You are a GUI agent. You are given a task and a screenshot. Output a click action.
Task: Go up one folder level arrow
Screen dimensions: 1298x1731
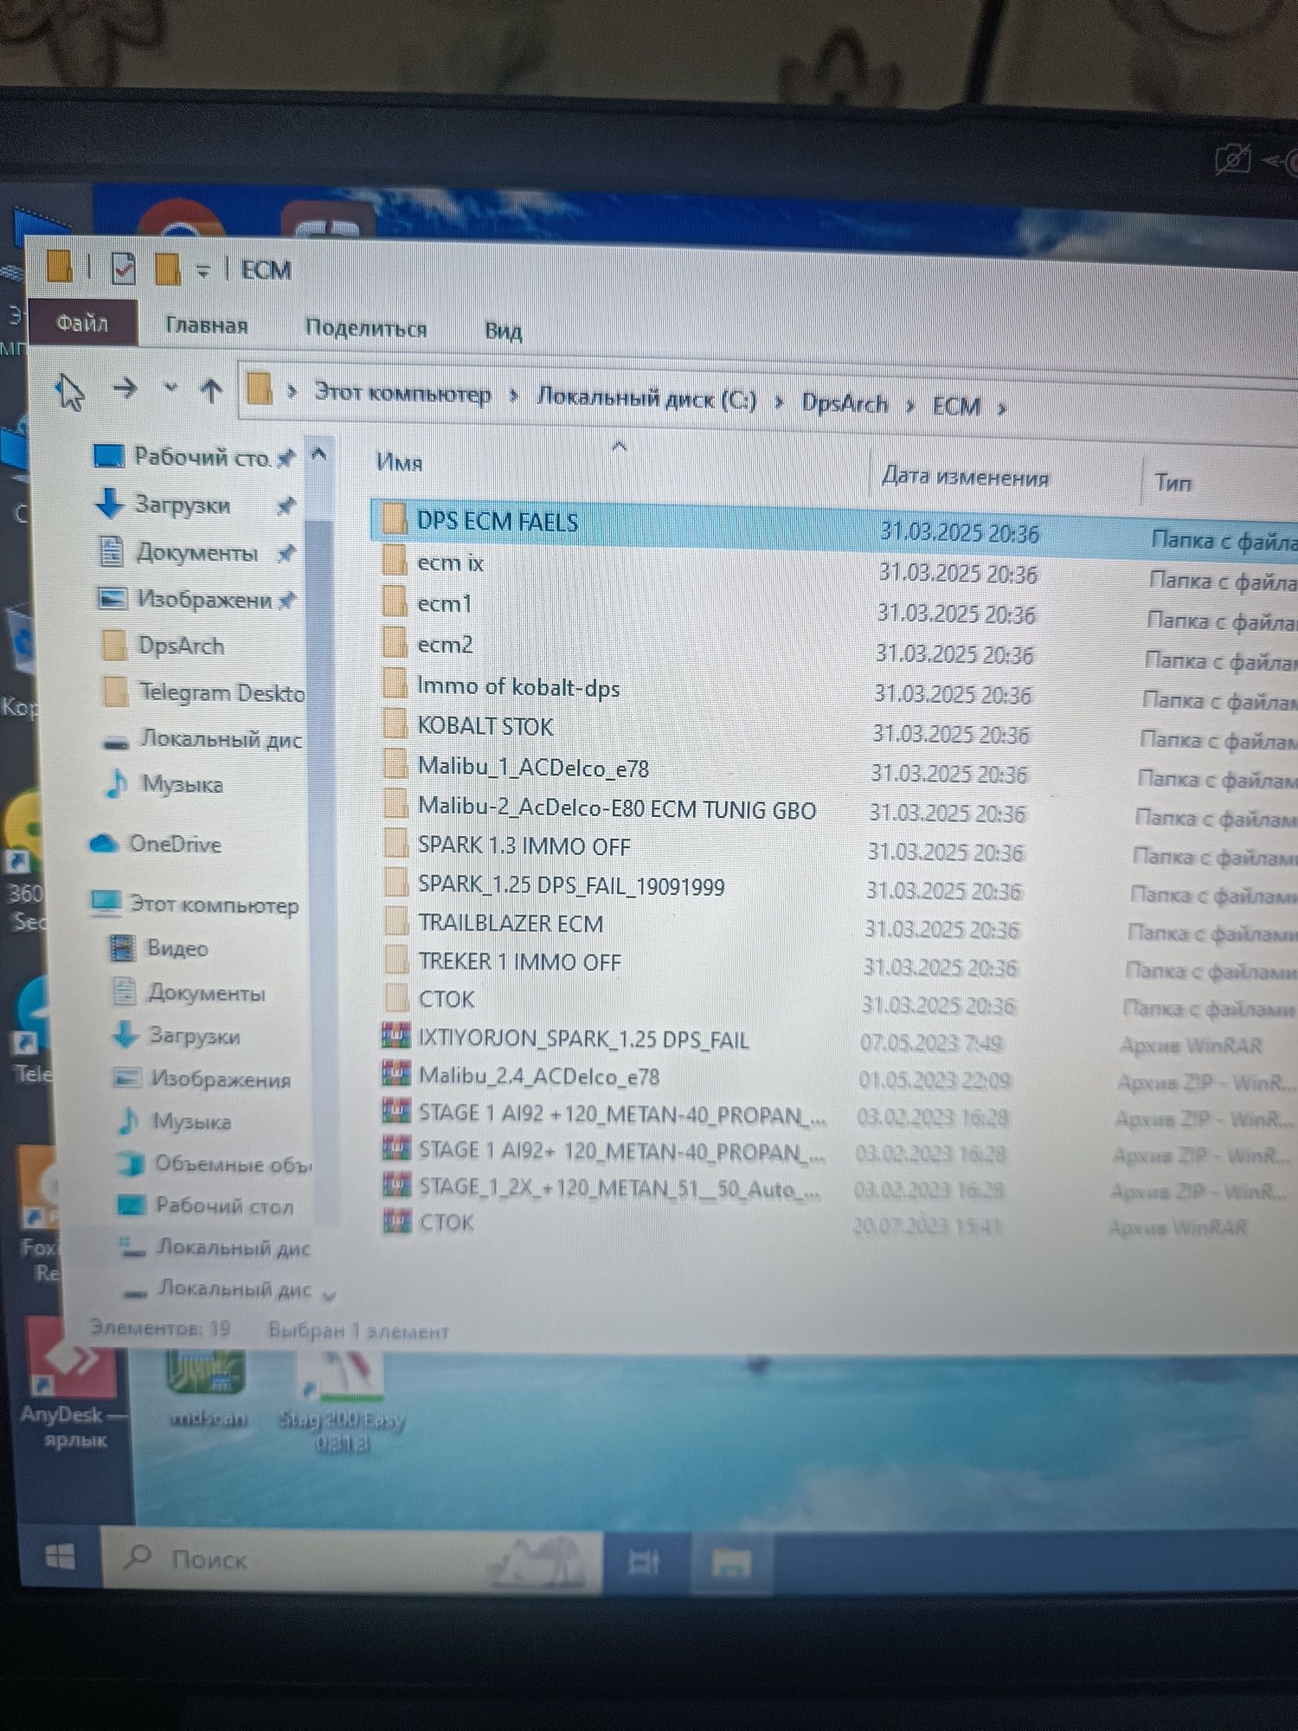pyautogui.click(x=211, y=390)
